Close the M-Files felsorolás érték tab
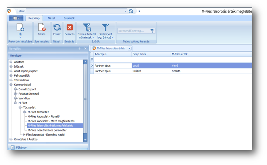The width and height of the screenshot is (267, 165). [x=129, y=48]
